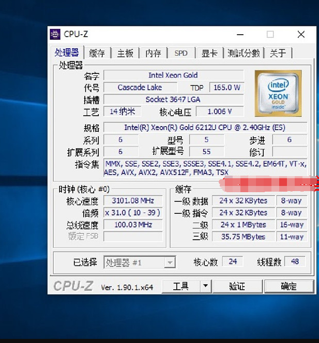Minimize the CPU-Z window

240,35
